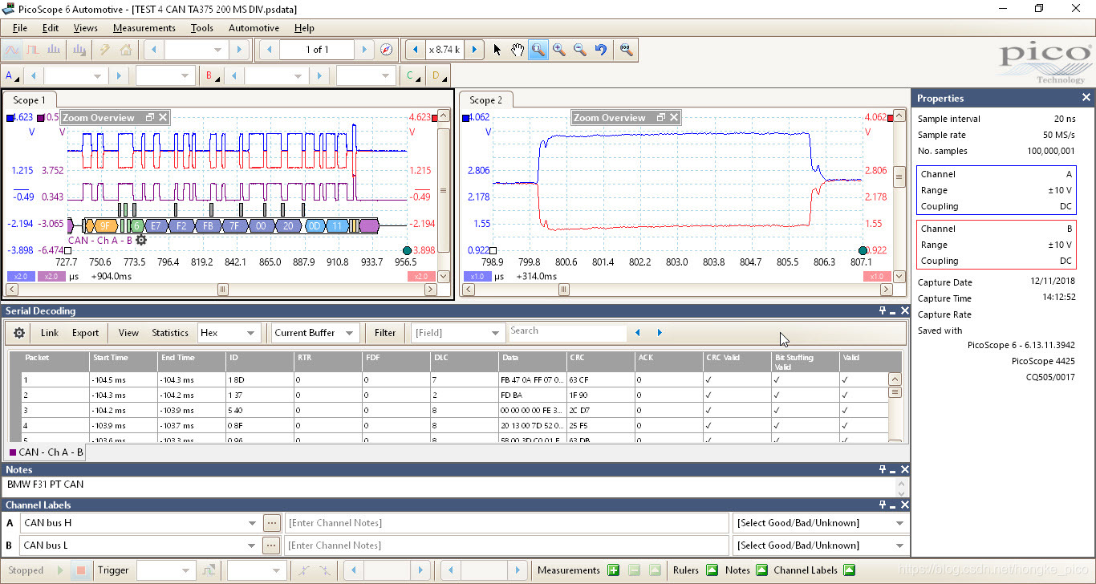
Task: Close the Properties panel
Action: coord(1086,98)
